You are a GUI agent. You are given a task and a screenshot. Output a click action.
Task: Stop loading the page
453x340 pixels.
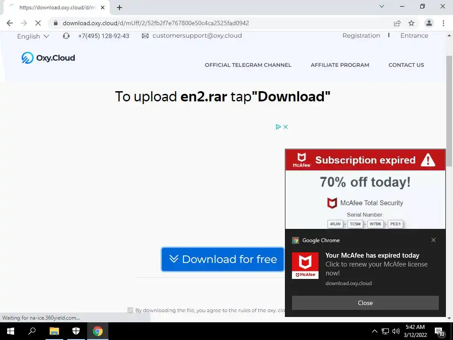[38, 23]
